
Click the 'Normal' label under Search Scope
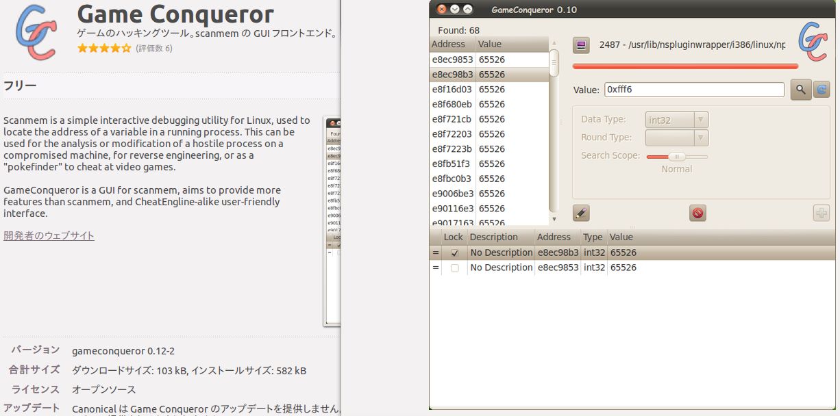pyautogui.click(x=677, y=169)
